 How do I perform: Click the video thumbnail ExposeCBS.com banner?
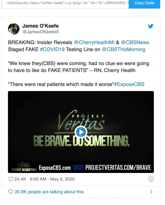(54, 168)
